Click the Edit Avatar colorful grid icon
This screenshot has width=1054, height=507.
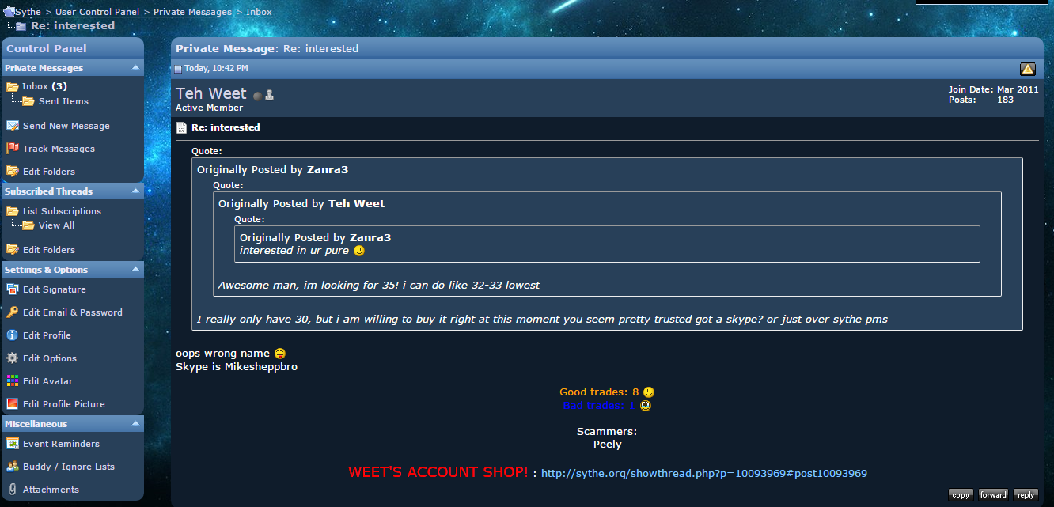tap(12, 381)
